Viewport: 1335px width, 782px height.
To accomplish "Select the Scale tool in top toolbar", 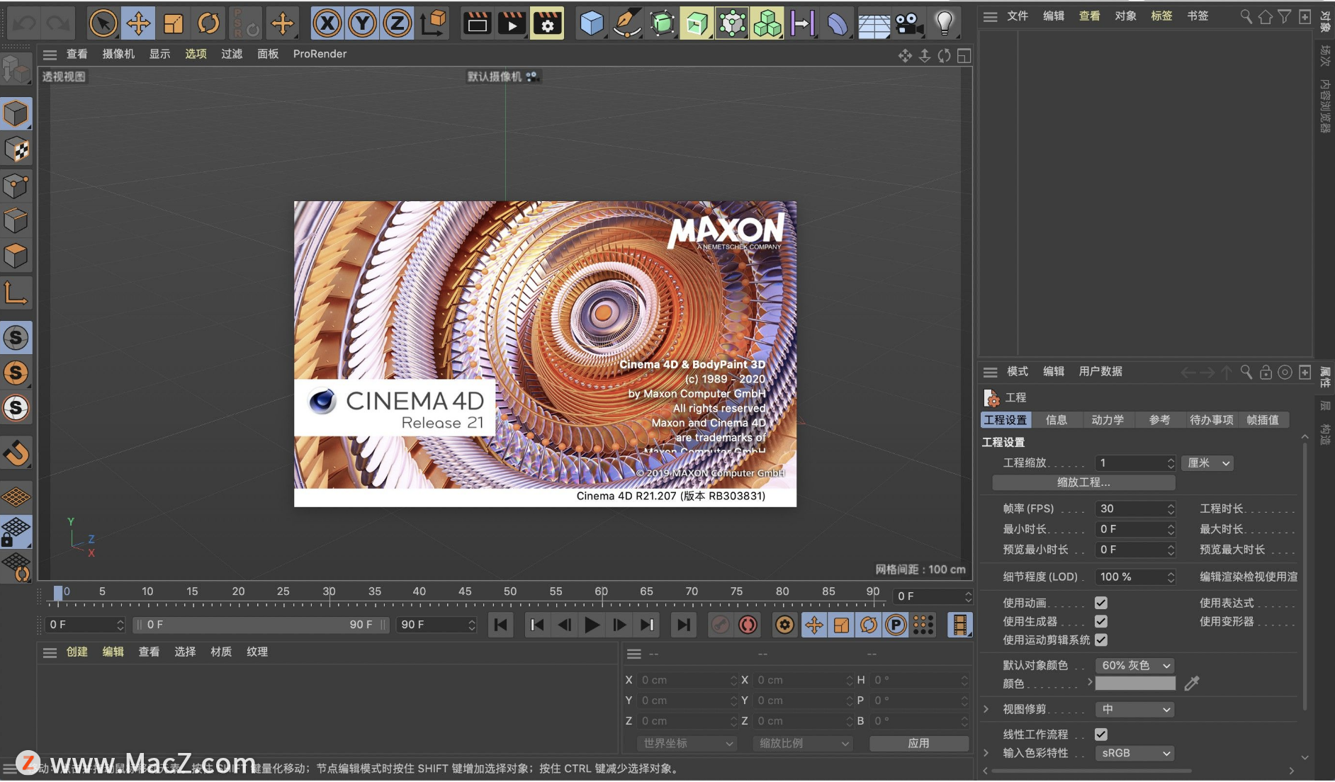I will tap(173, 23).
